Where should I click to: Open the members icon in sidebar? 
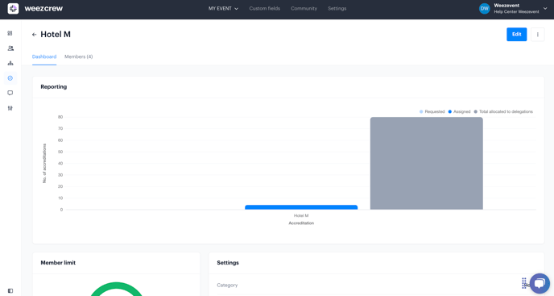[10, 48]
